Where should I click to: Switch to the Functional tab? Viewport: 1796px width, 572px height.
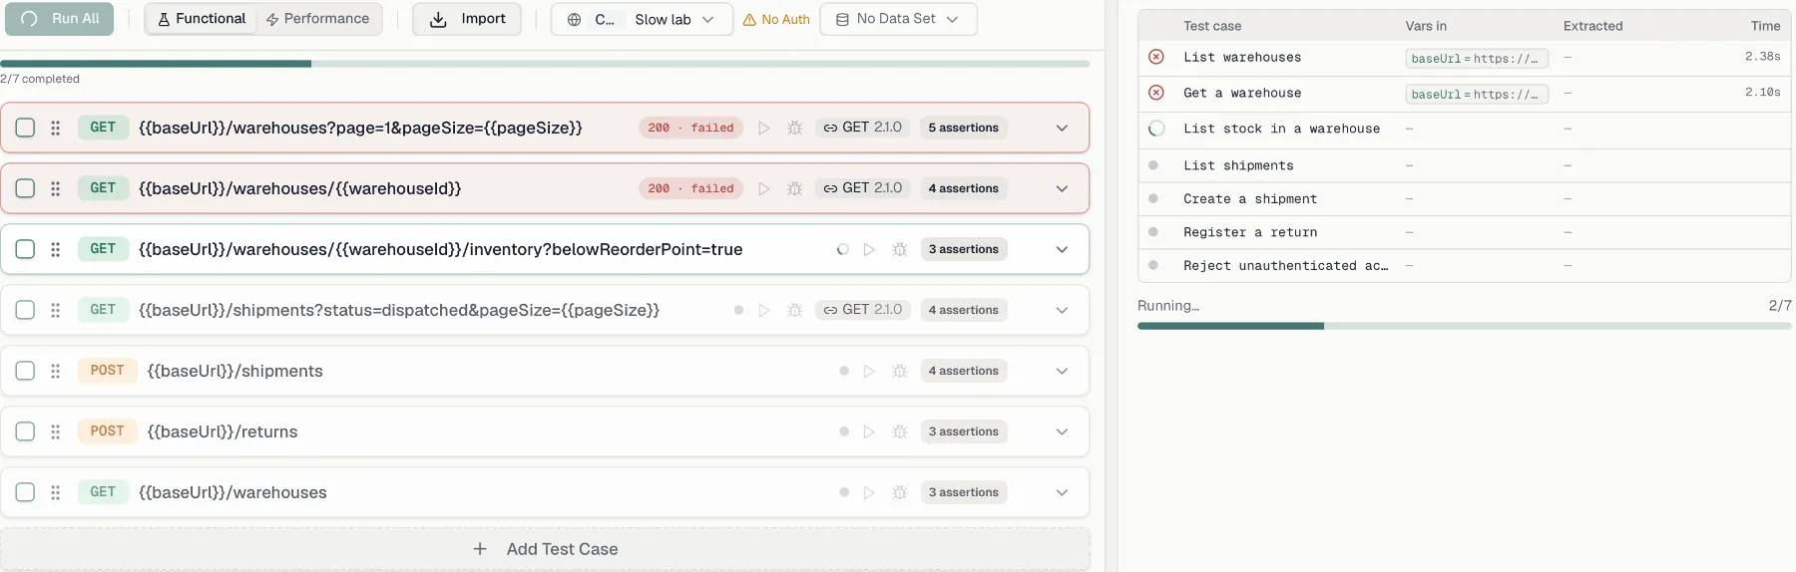(x=202, y=19)
